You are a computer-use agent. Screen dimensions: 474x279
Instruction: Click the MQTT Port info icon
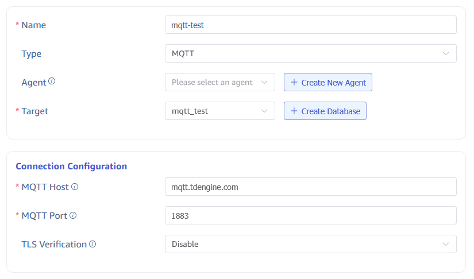coord(73,215)
